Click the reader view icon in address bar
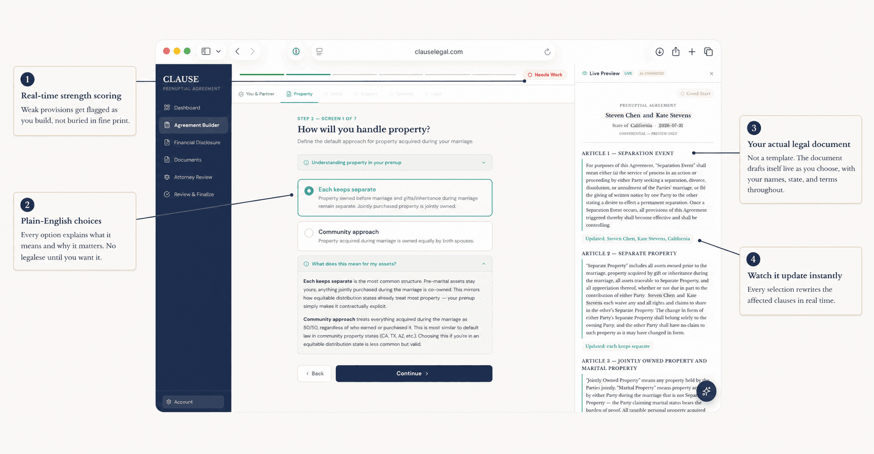874x454 pixels. [x=319, y=51]
